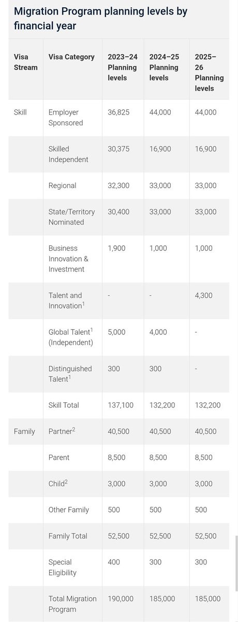Select the Parent 8,500 value for 2024–25

pos(158,457)
